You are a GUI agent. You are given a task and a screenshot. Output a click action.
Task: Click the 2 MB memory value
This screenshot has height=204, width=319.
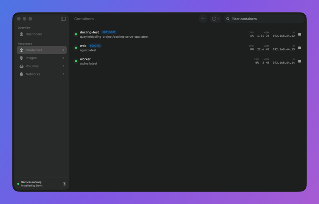pyautogui.click(x=266, y=63)
